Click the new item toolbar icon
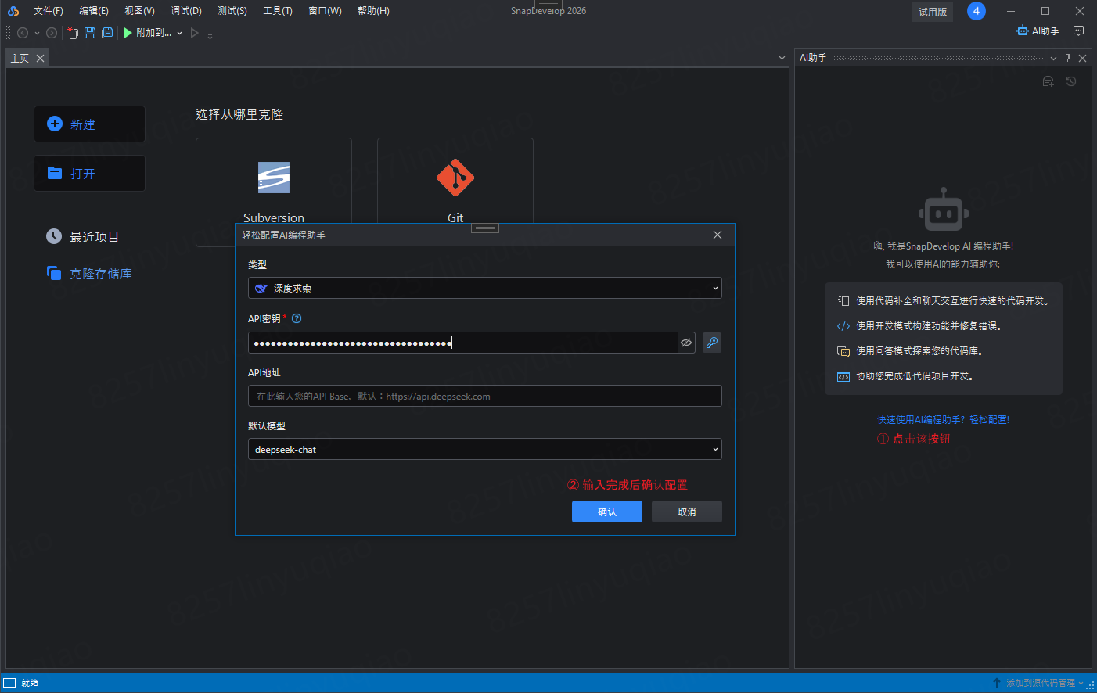1097x693 pixels. click(x=73, y=33)
